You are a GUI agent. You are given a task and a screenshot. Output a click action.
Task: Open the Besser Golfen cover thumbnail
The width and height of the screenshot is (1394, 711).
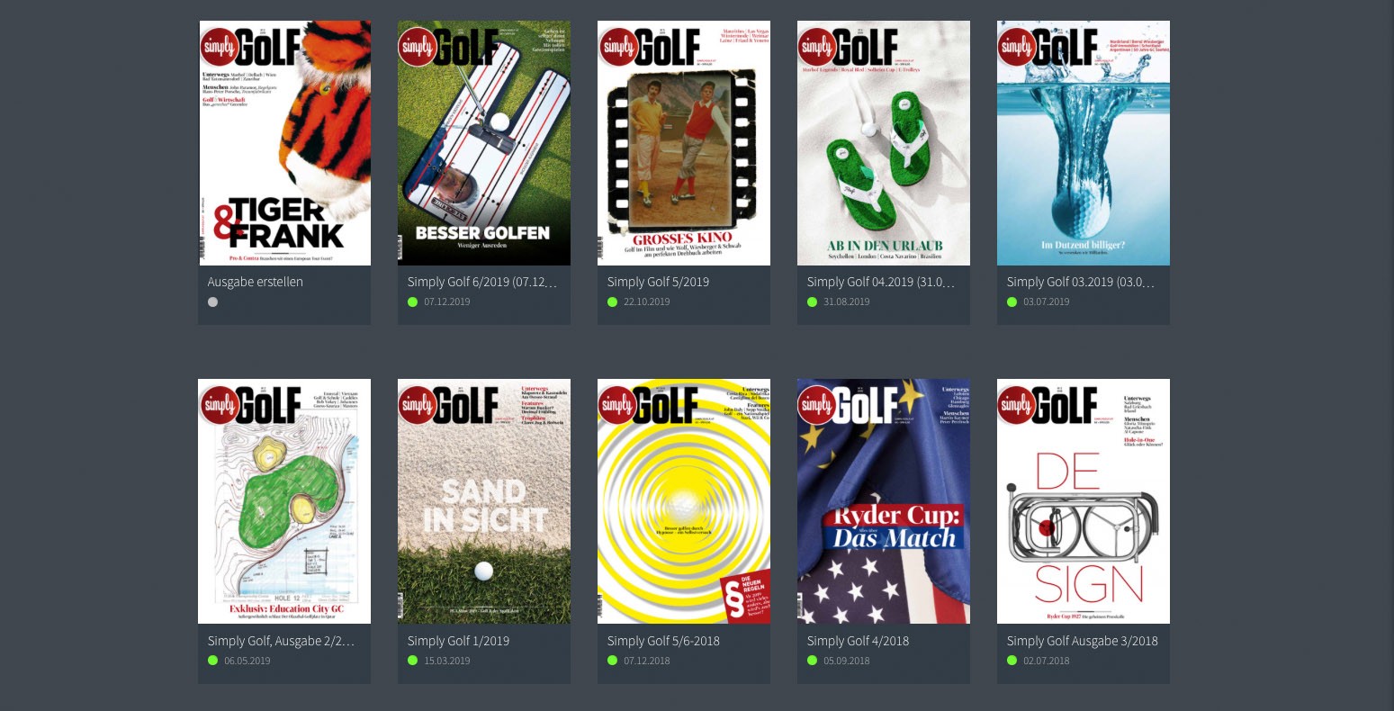click(484, 143)
